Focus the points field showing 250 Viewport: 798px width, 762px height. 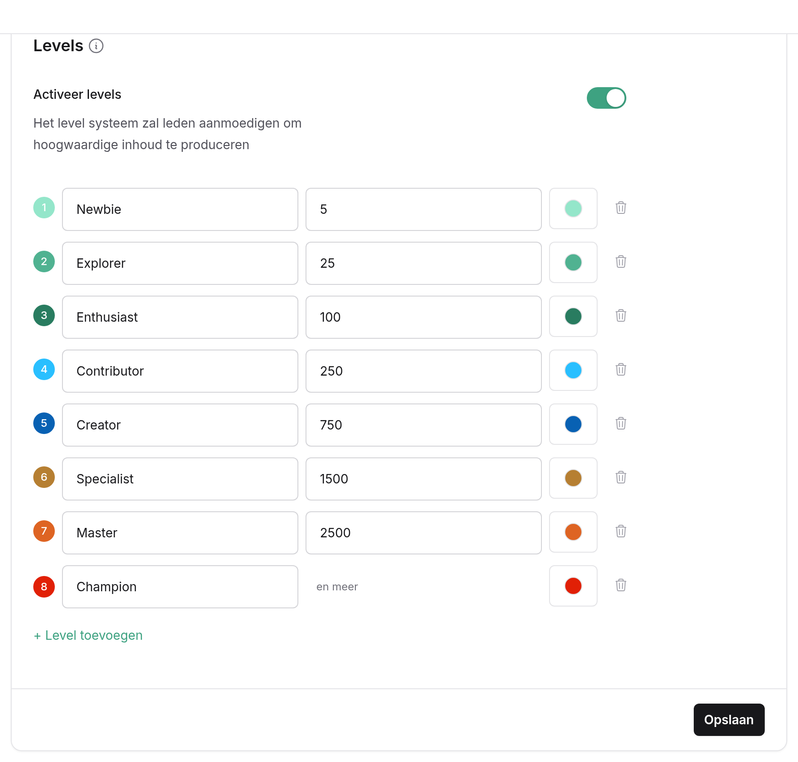(x=424, y=371)
